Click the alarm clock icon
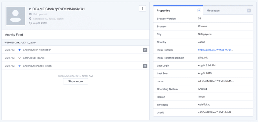The height and width of the screenshot is (122, 258). coord(30,23)
